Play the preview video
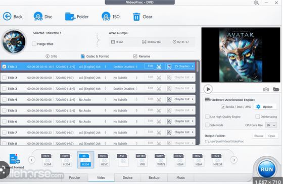 pyautogui.click(x=208, y=89)
